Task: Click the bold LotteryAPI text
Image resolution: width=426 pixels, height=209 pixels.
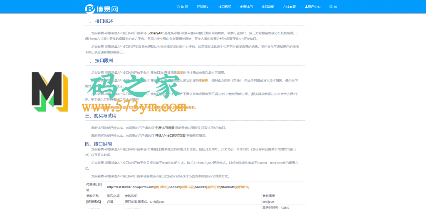Action: (155, 33)
